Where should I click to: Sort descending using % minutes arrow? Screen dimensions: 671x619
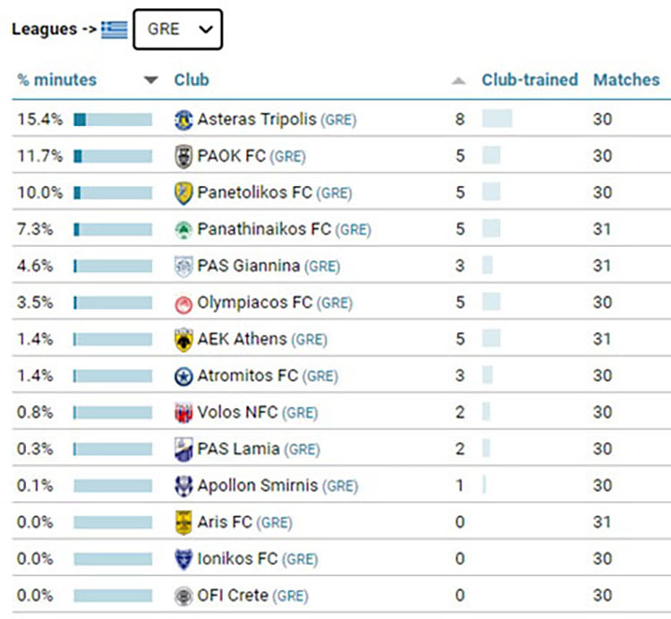click(150, 81)
